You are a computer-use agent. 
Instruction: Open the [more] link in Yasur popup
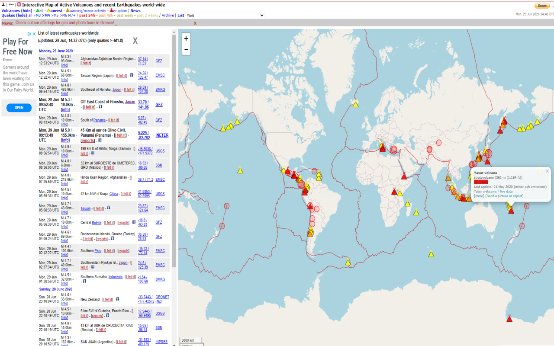(479, 196)
